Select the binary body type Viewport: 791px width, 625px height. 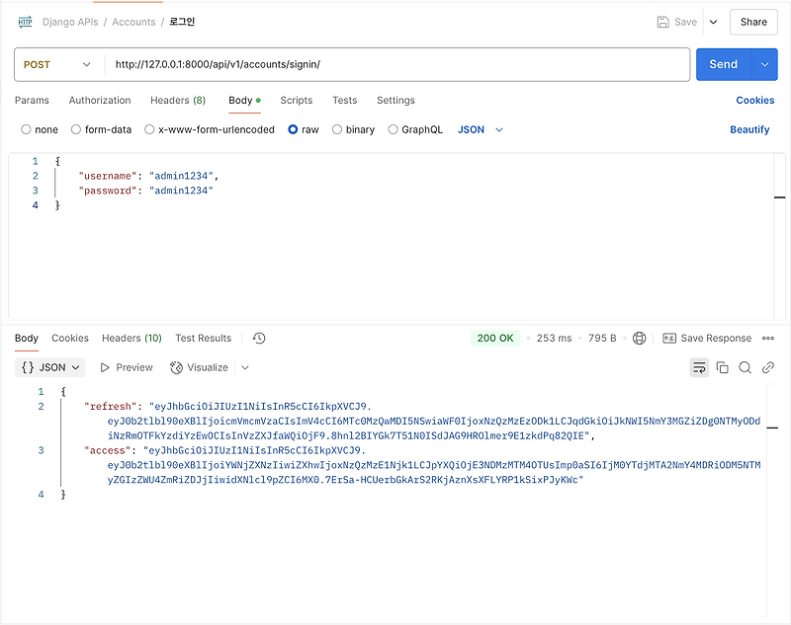click(337, 129)
